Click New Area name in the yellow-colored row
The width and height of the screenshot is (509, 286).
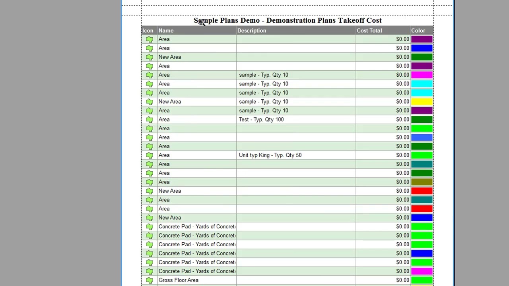point(170,102)
